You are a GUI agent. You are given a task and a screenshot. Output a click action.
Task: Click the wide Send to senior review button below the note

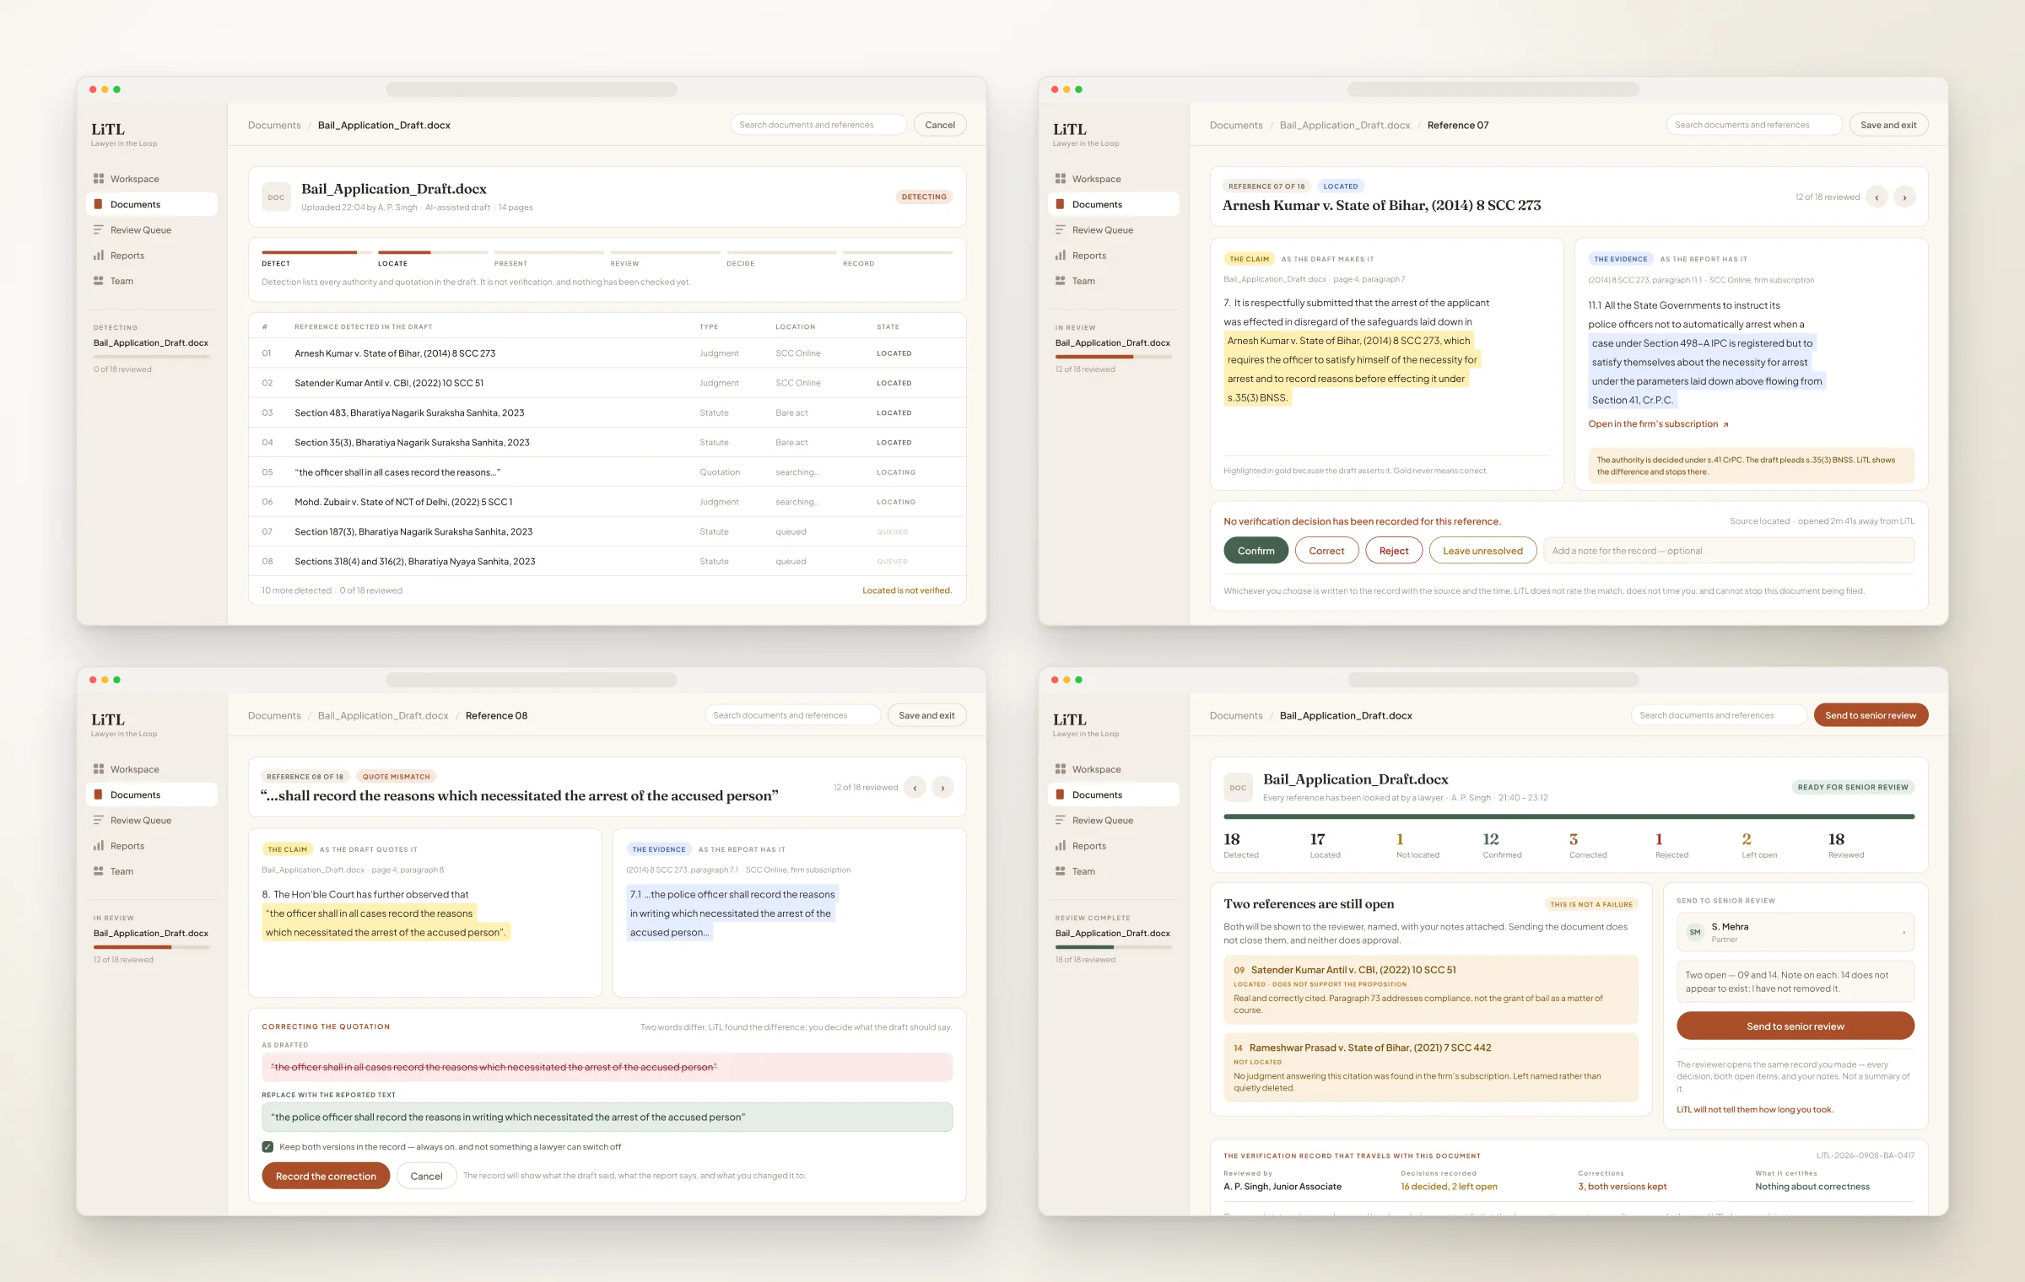pyautogui.click(x=1795, y=1026)
